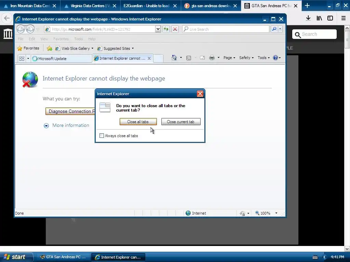Image resolution: width=350 pixels, height=262 pixels.
Task: Open the Quick Tabs grid icon
Action: tap(22, 58)
